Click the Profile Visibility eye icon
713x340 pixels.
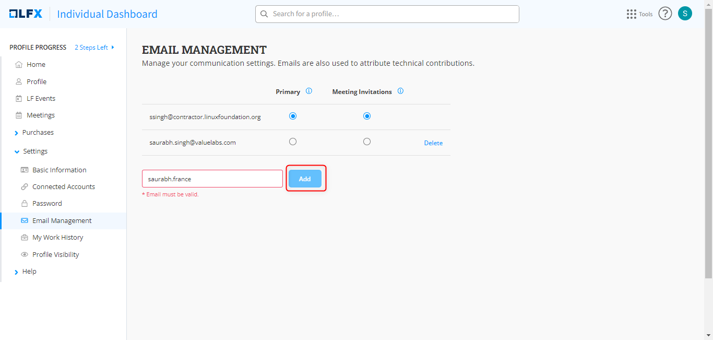point(24,255)
